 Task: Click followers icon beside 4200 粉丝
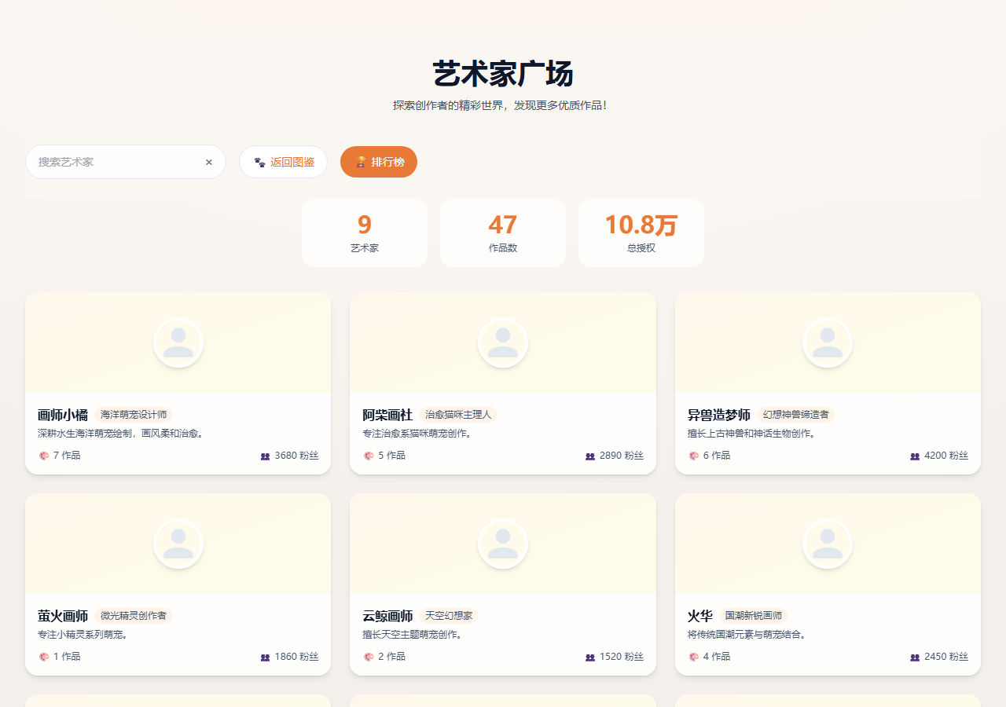[915, 456]
